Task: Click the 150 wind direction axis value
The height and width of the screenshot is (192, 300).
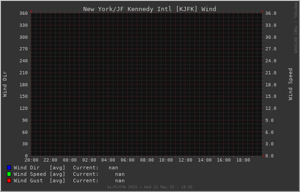Action: [x=24, y=96]
